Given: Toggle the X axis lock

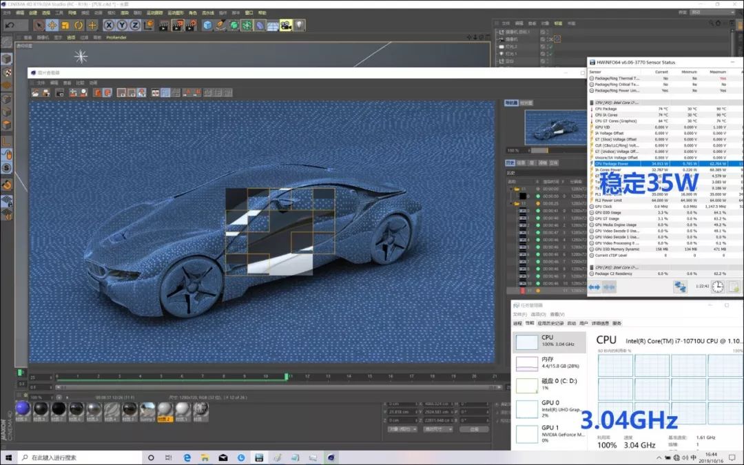Looking at the screenshot, I should point(110,25).
